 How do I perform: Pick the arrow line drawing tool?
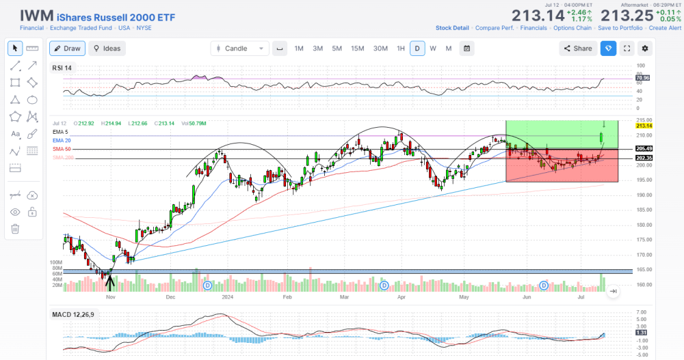(31, 66)
